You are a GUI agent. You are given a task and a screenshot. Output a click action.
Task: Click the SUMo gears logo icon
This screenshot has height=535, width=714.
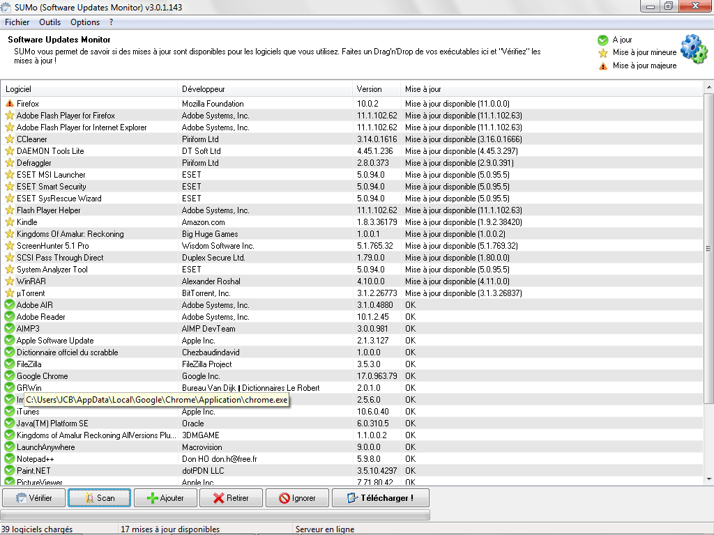693,49
